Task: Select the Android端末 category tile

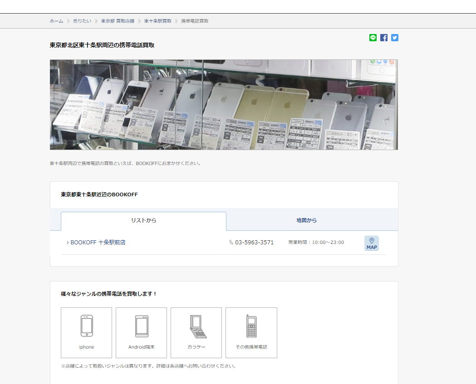Action: [142, 333]
